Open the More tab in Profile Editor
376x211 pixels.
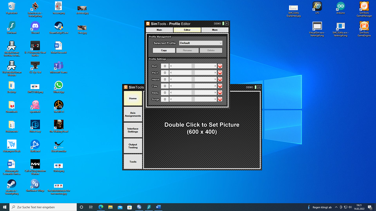click(215, 30)
